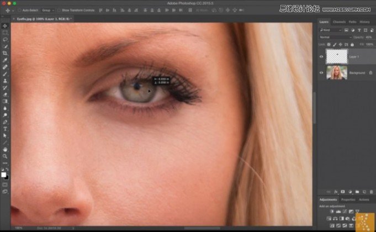Select the Crop tool
This screenshot has width=376, height=232.
point(5,53)
